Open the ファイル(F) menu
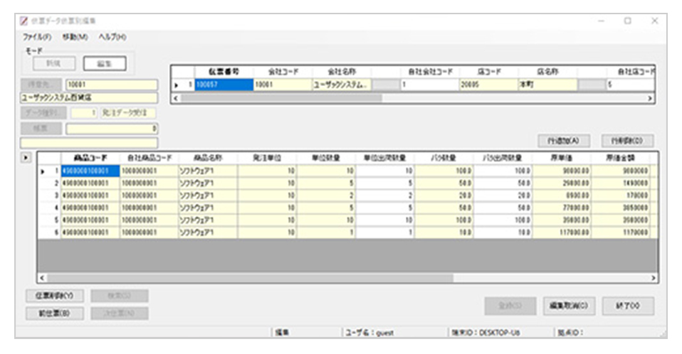This screenshot has height=354, width=682. tap(36, 36)
